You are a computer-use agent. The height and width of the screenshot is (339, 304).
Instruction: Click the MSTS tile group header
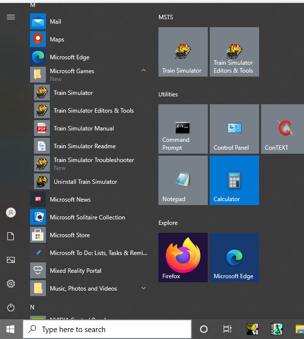166,17
